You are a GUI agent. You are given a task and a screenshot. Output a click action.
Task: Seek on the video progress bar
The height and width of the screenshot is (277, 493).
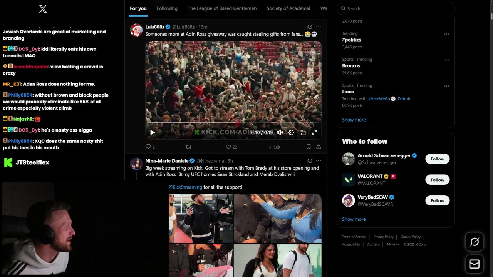point(233,123)
